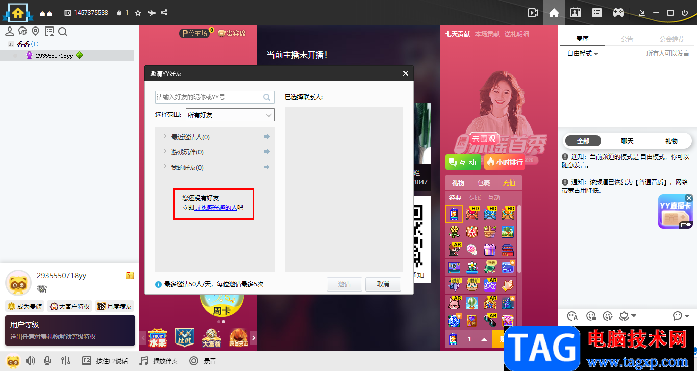
Task: Select the 本场贡献 tab
Action: coord(487,34)
